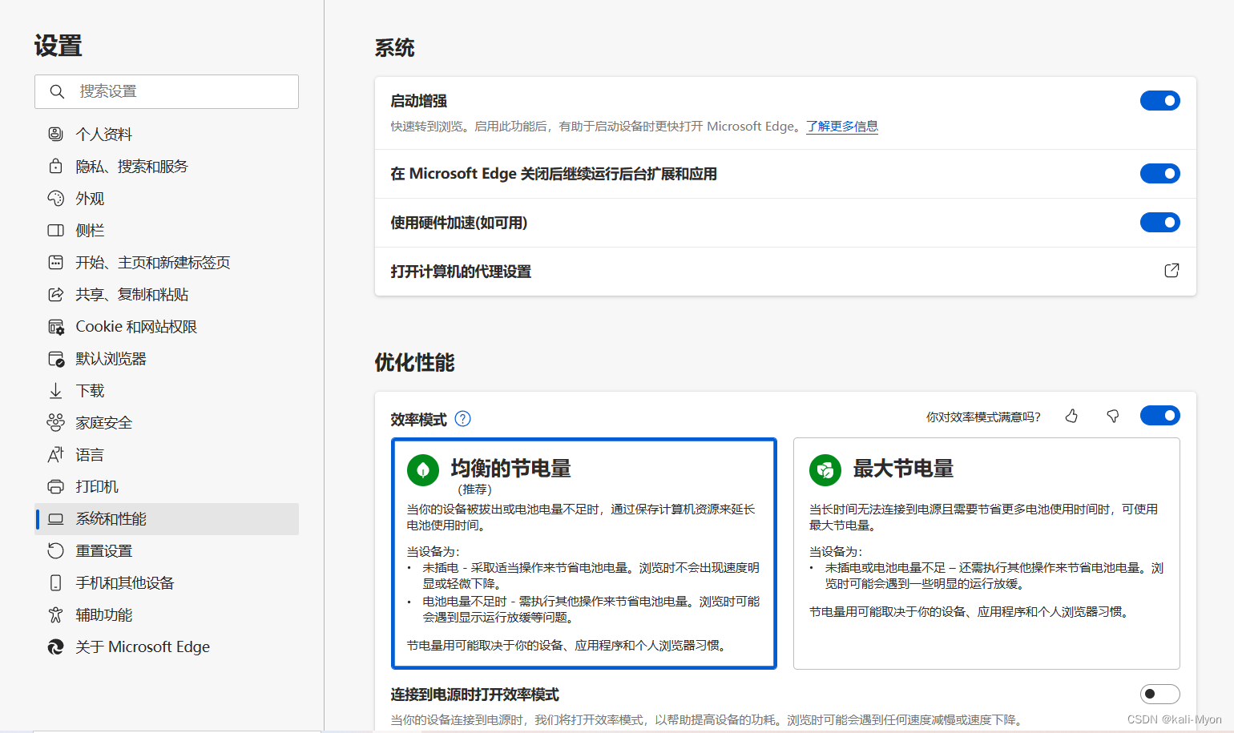Screen dimensions: 1234x733
Task: Click the 下载 download arrow icon
Action: click(x=55, y=390)
